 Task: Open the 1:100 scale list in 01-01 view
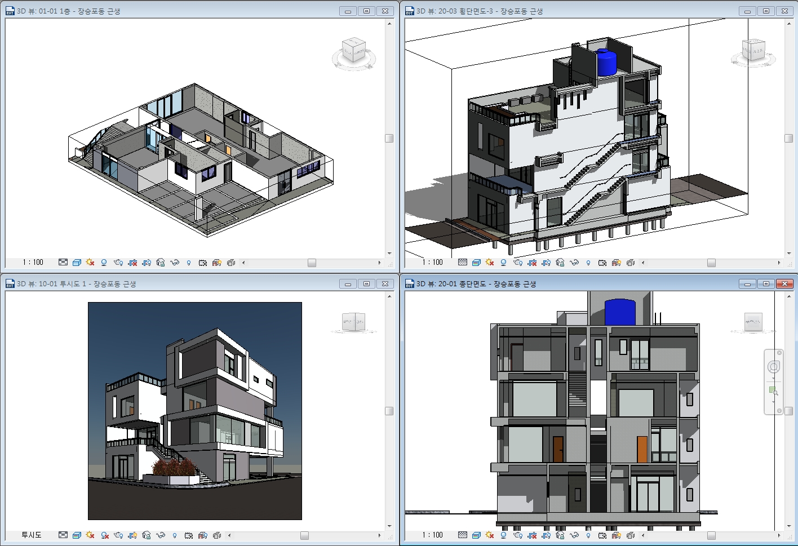click(x=33, y=263)
